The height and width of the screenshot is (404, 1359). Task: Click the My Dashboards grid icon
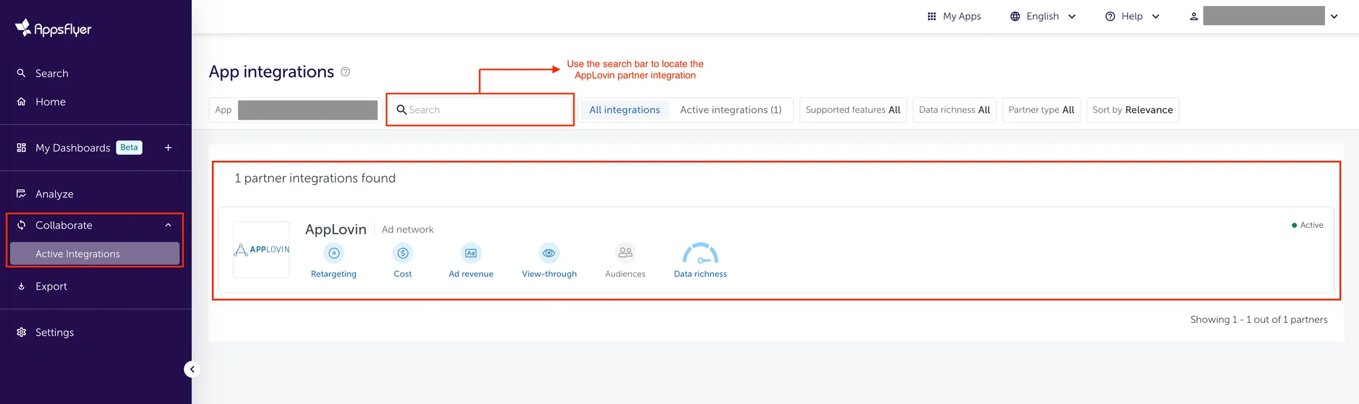point(21,148)
